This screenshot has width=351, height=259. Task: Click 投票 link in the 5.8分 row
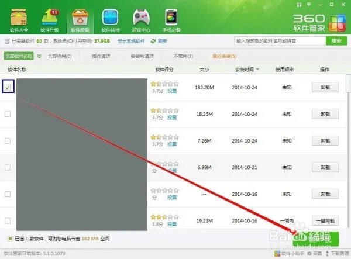(x=172, y=225)
